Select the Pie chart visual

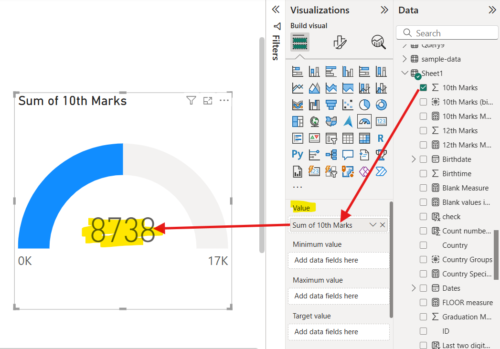(364, 105)
